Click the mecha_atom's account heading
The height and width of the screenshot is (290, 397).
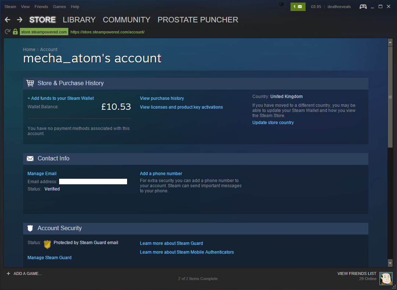[x=92, y=58]
